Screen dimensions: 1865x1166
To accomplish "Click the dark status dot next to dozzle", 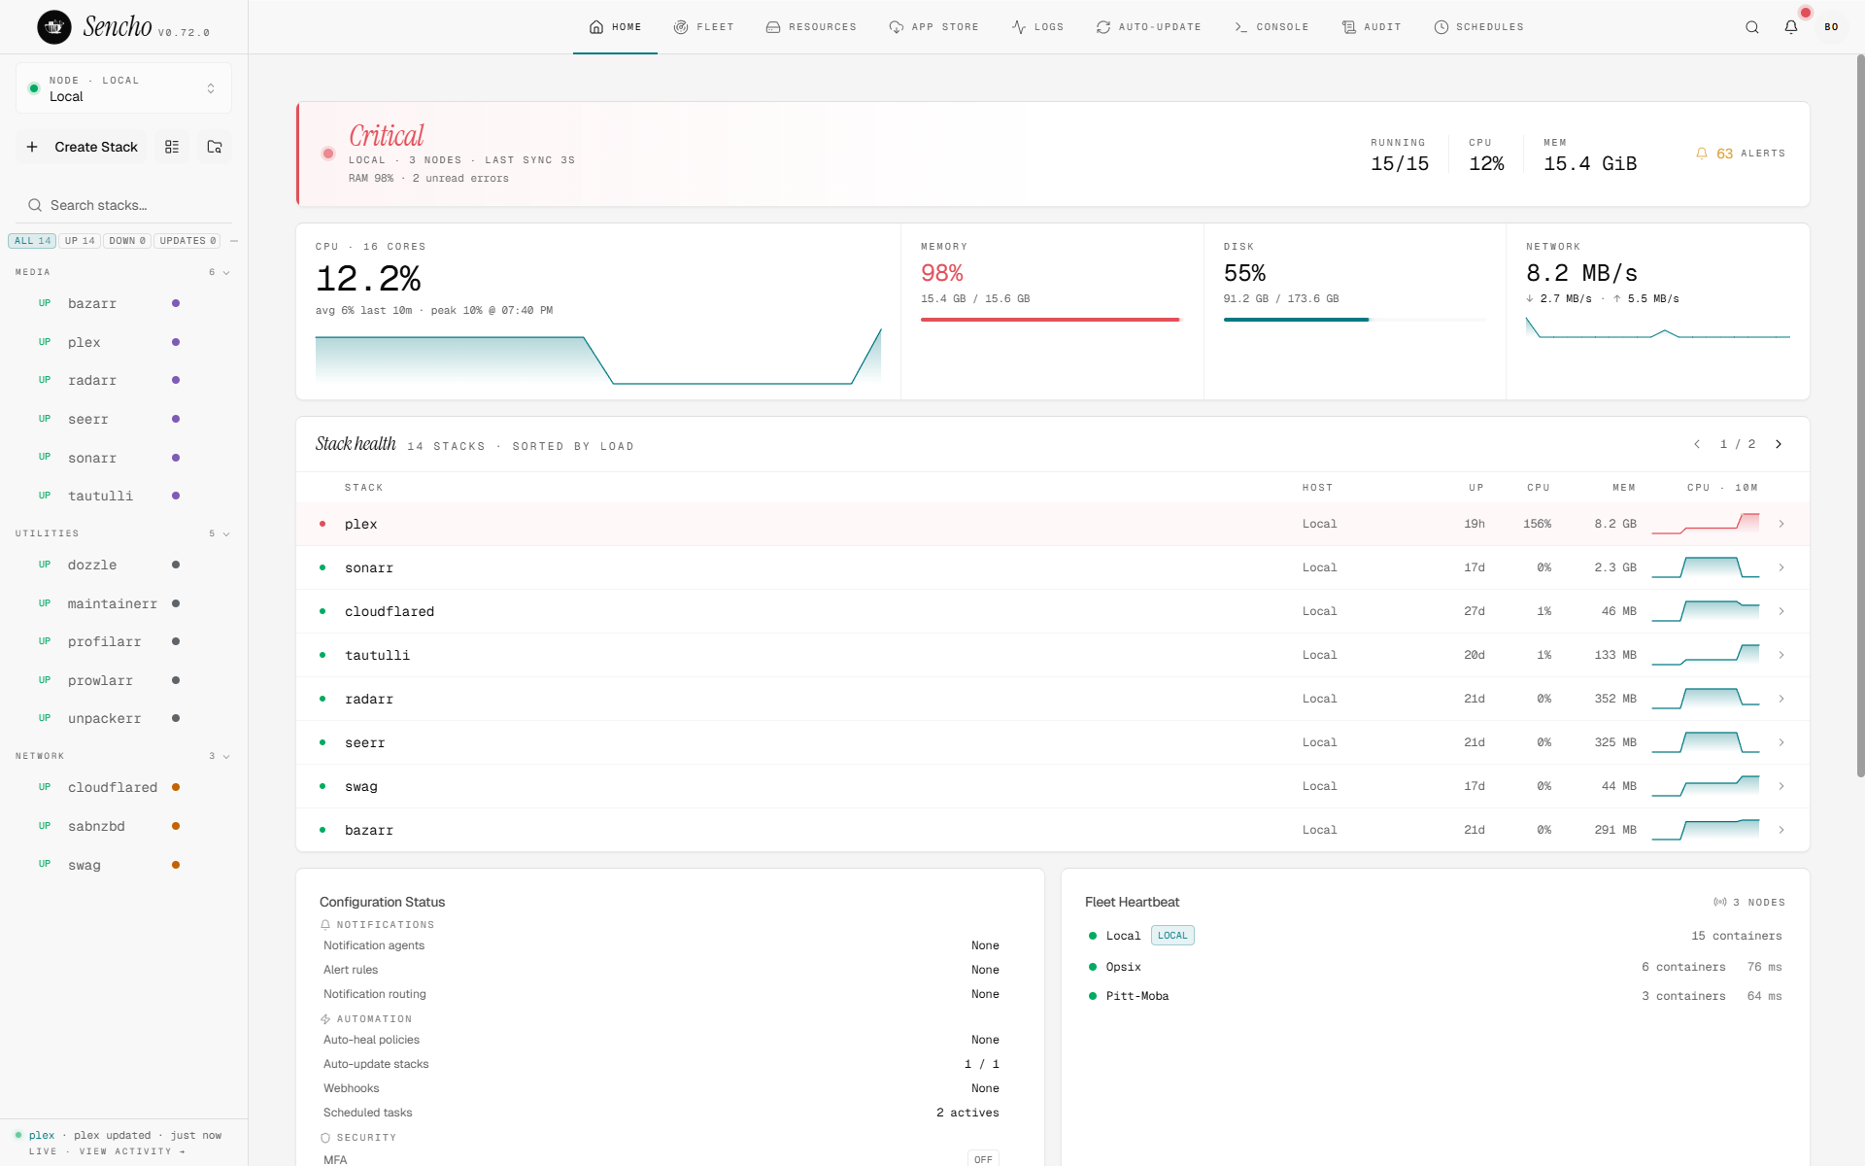I will (x=176, y=565).
